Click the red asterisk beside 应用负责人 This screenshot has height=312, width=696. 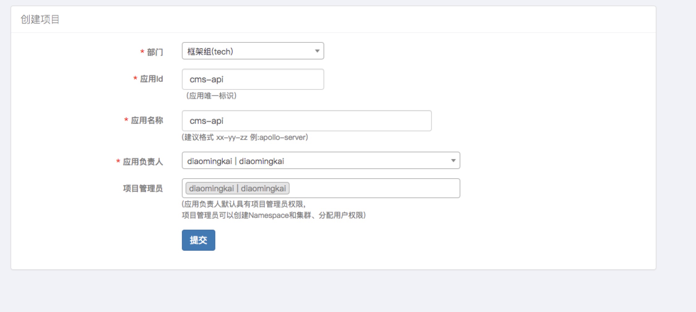pos(118,161)
